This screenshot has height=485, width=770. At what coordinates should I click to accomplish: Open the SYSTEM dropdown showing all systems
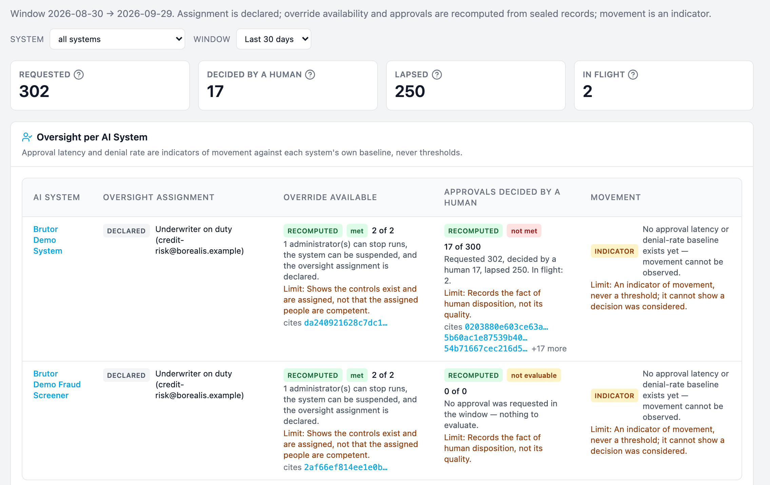(117, 39)
